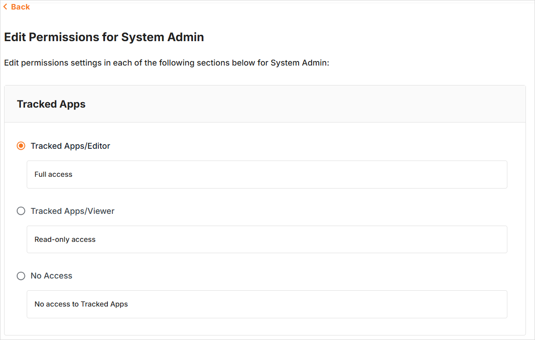Click the Back chevron arrow icon
Screen dimensions: 535x340
[x=5, y=7]
